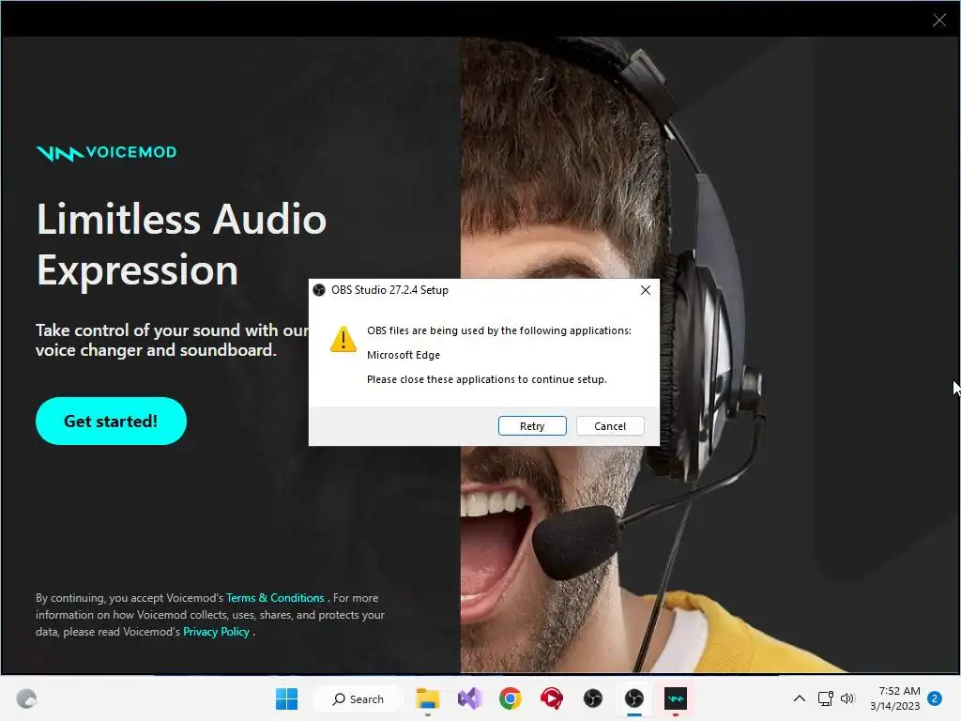Switch to active OBS Setup taskbar icon

pos(634,698)
